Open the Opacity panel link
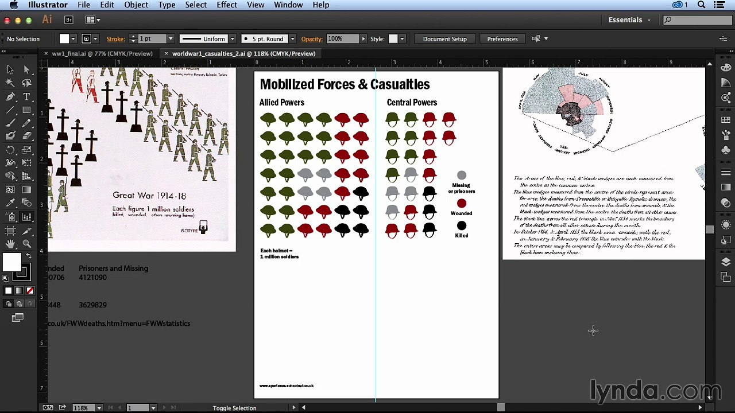The width and height of the screenshot is (735, 413). tap(312, 39)
